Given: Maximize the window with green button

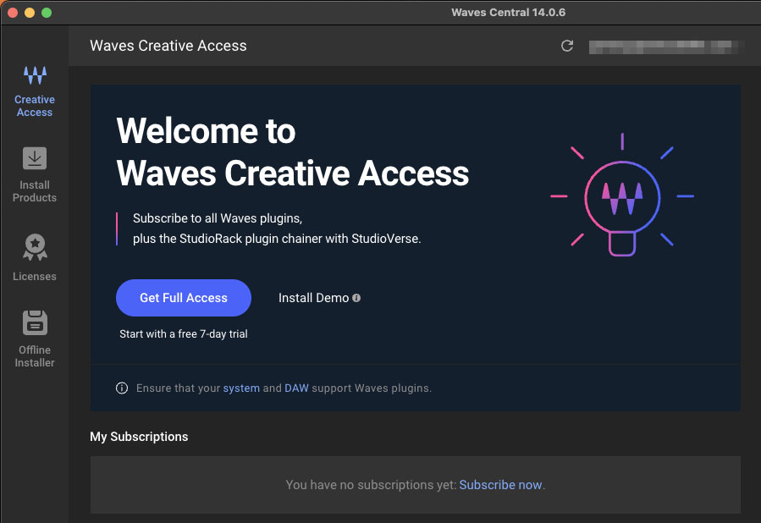Looking at the screenshot, I should tap(47, 13).
